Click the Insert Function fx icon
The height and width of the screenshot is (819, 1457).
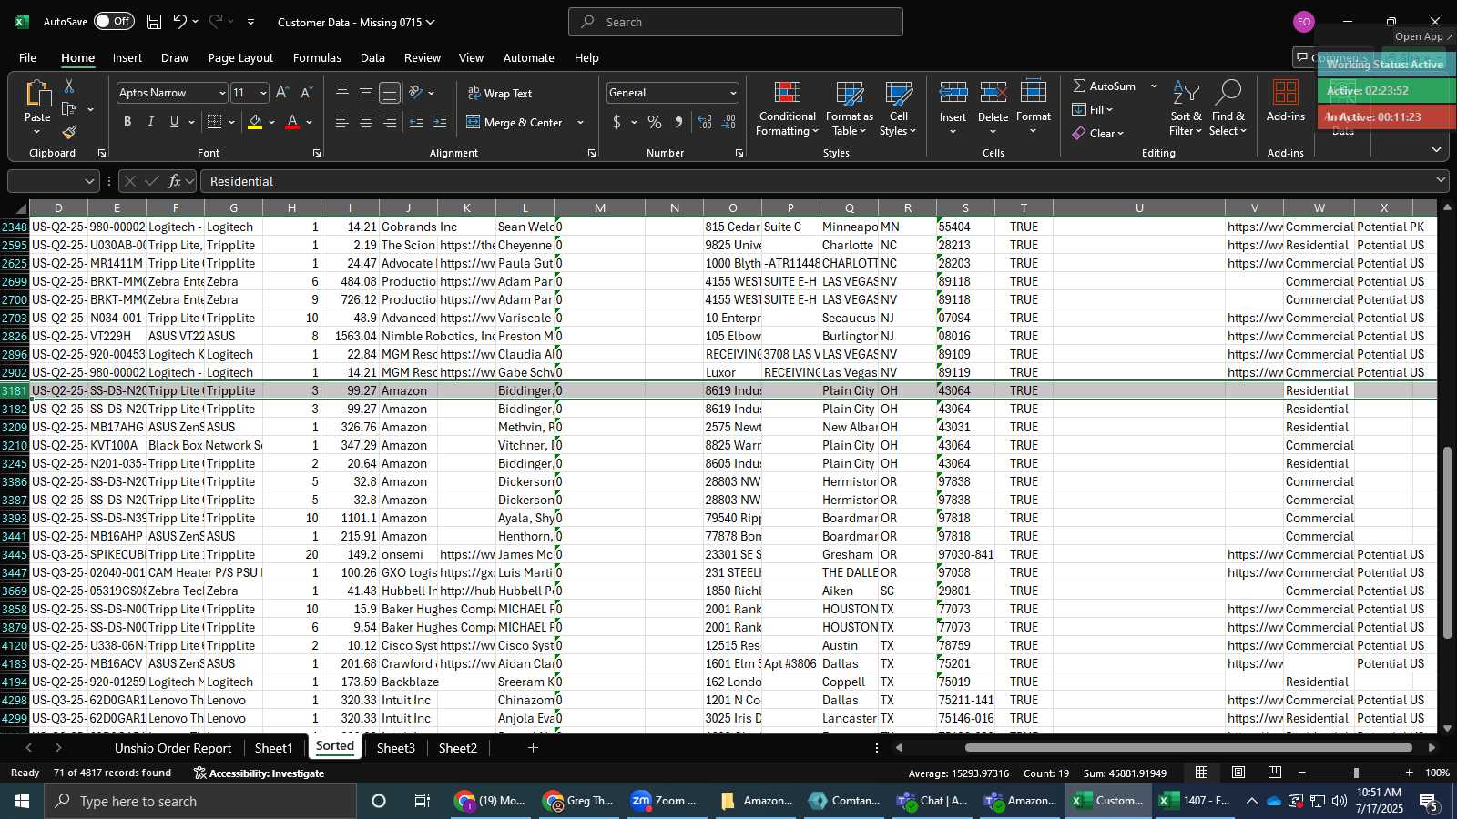pos(175,181)
